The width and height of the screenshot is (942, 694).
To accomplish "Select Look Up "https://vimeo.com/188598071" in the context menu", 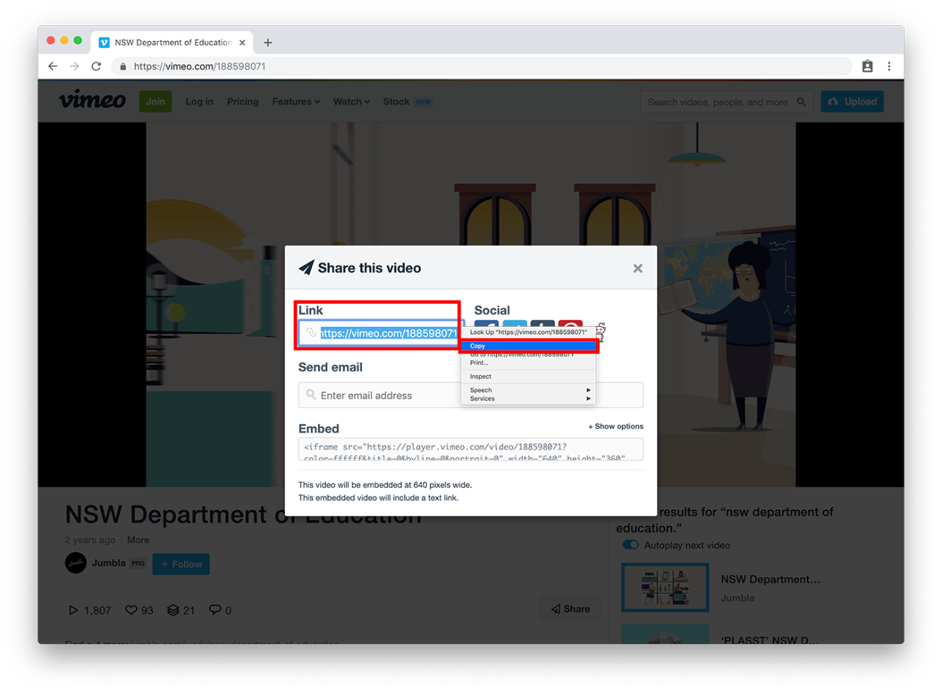I will pos(528,333).
